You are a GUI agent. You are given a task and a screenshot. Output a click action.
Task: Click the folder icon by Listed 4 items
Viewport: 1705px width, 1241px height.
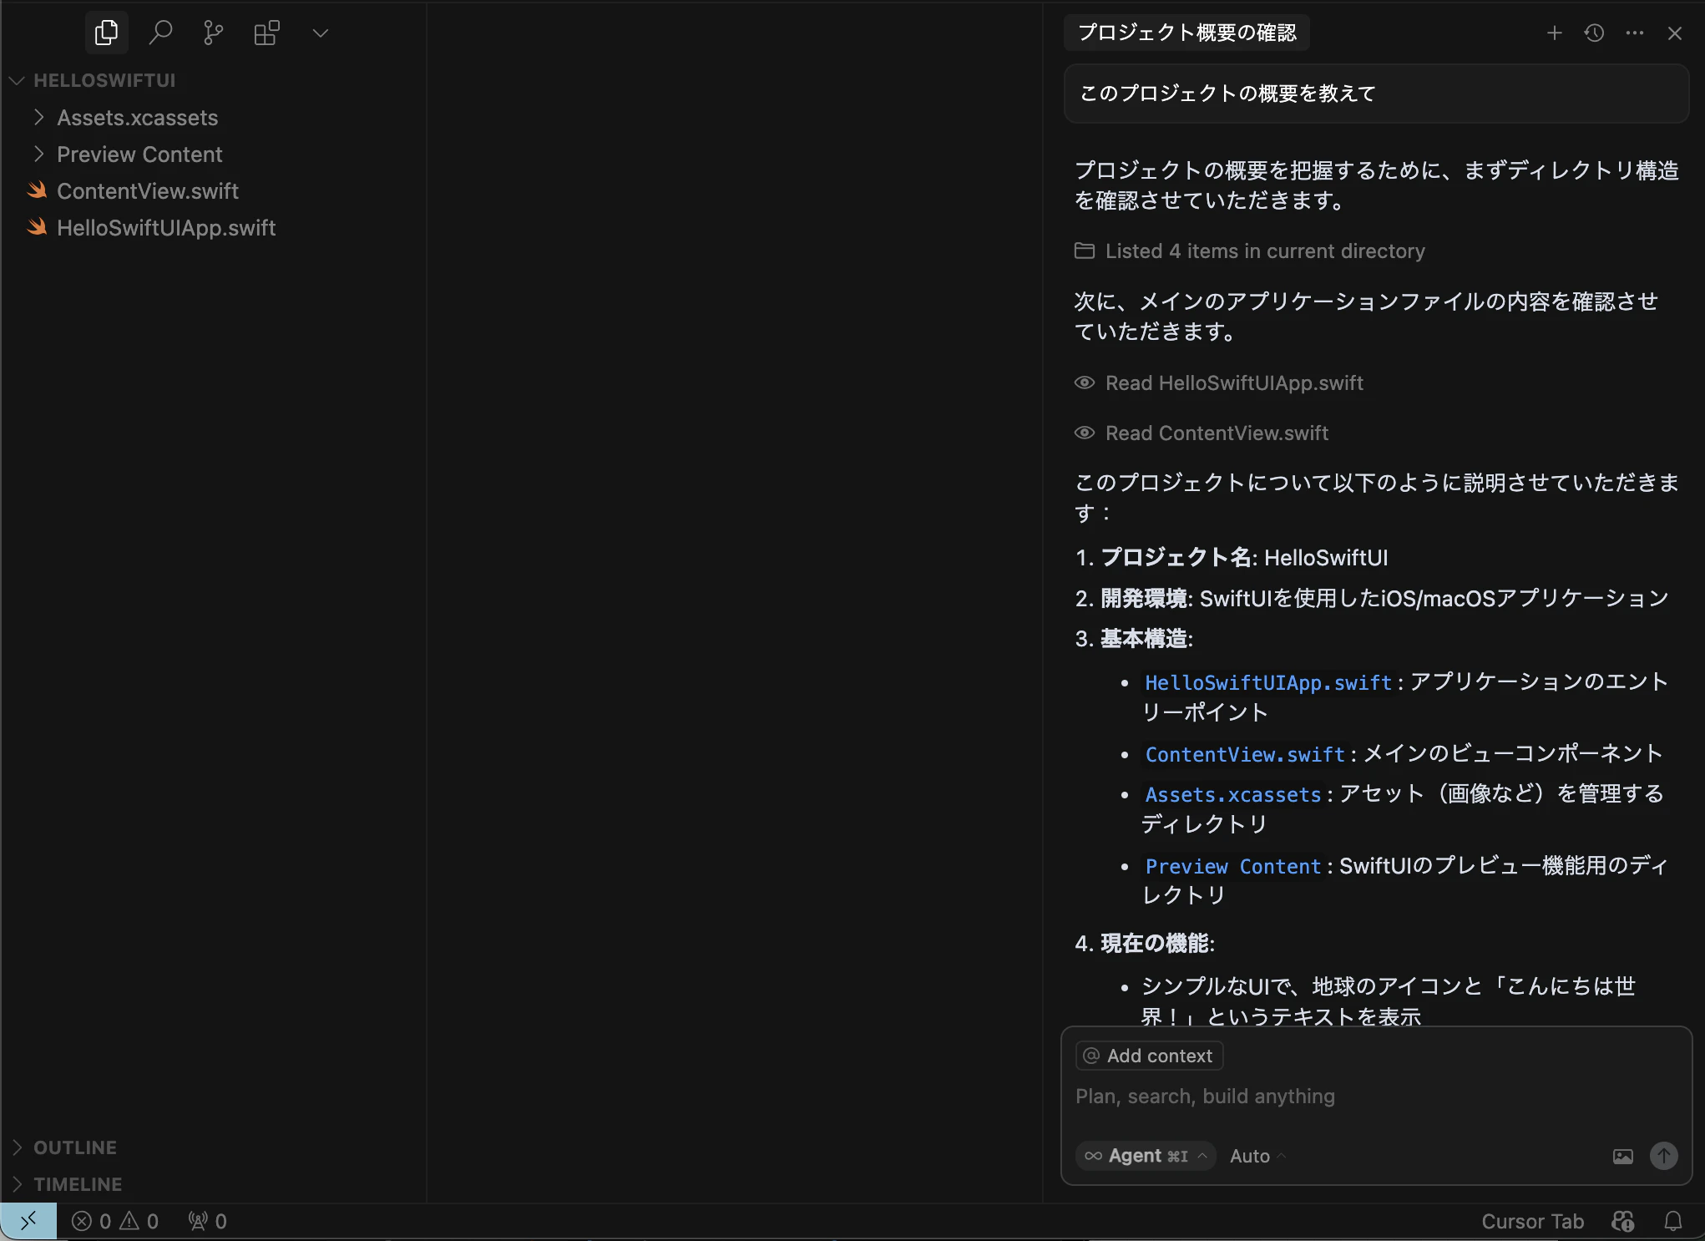point(1085,251)
